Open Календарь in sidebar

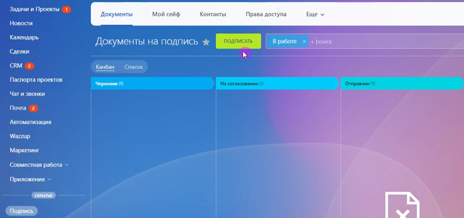click(24, 37)
